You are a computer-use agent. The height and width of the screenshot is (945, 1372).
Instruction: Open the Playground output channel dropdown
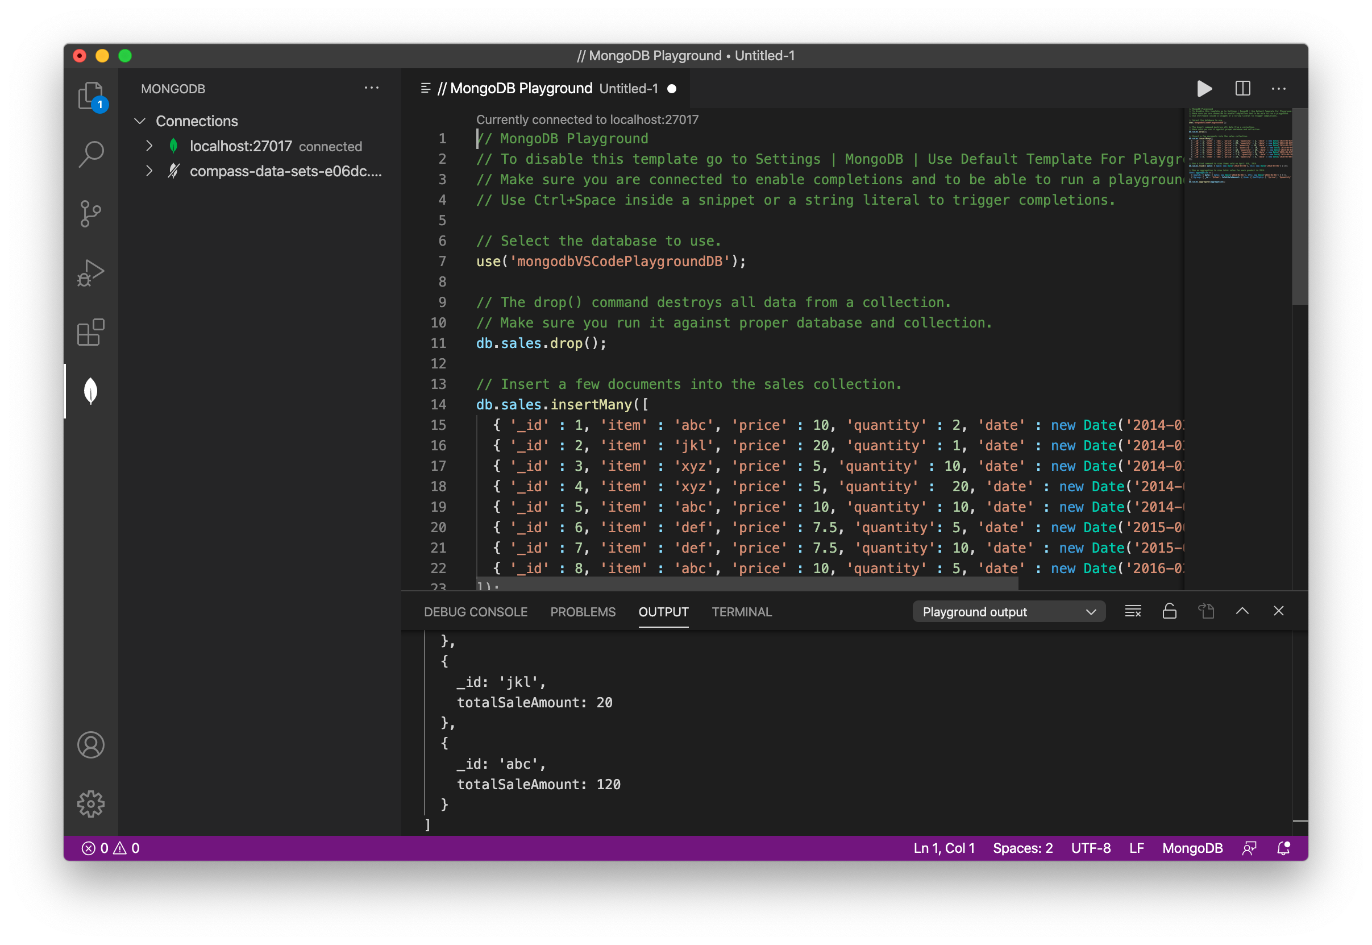(1008, 612)
